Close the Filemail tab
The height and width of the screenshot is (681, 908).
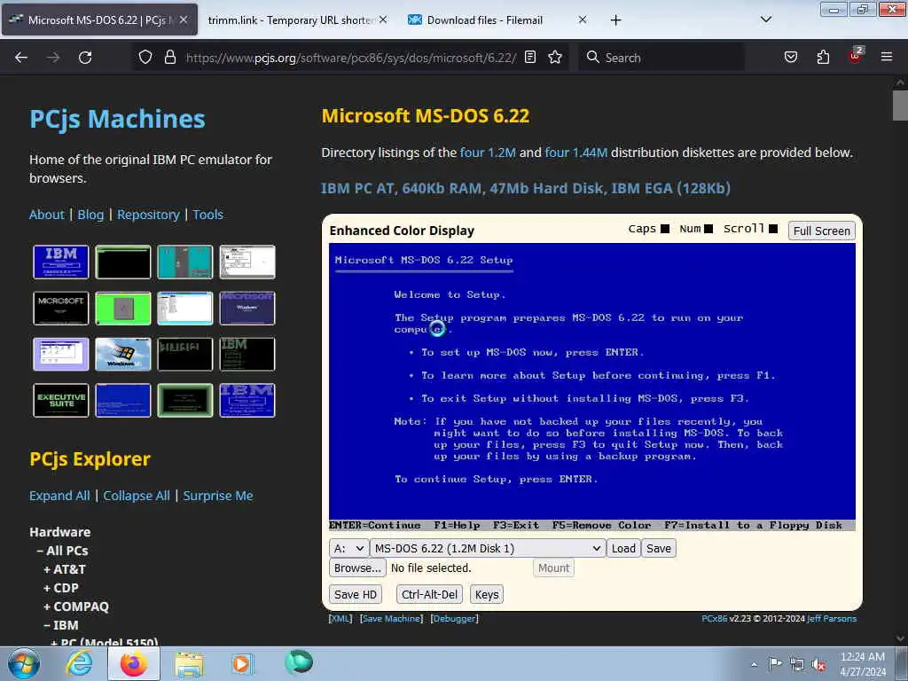pos(582,20)
